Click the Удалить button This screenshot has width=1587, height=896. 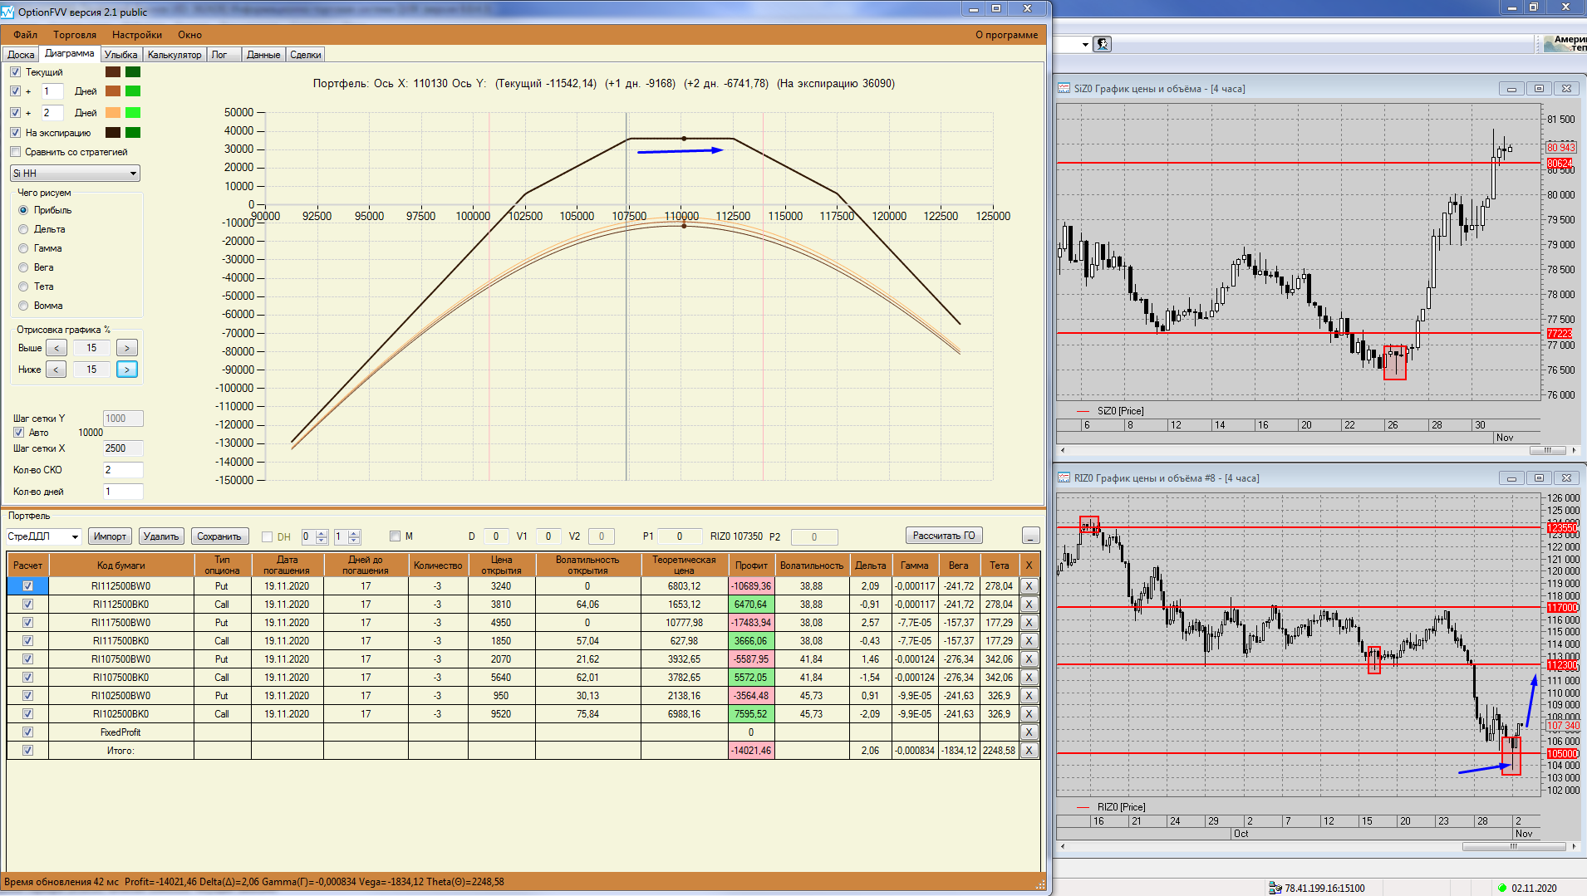tap(161, 536)
